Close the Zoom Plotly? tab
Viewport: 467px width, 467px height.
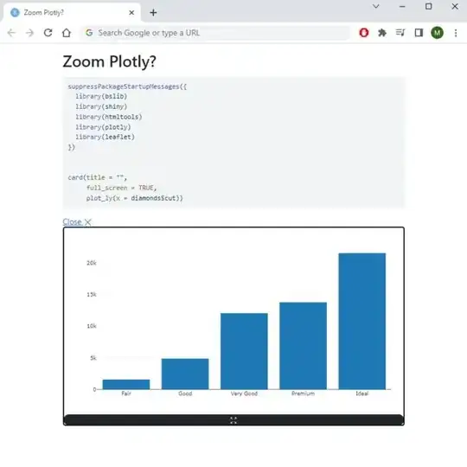click(131, 12)
